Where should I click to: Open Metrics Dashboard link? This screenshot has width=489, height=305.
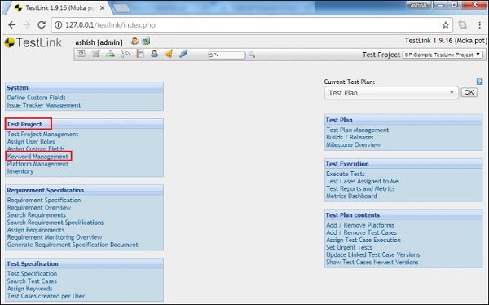tap(351, 196)
